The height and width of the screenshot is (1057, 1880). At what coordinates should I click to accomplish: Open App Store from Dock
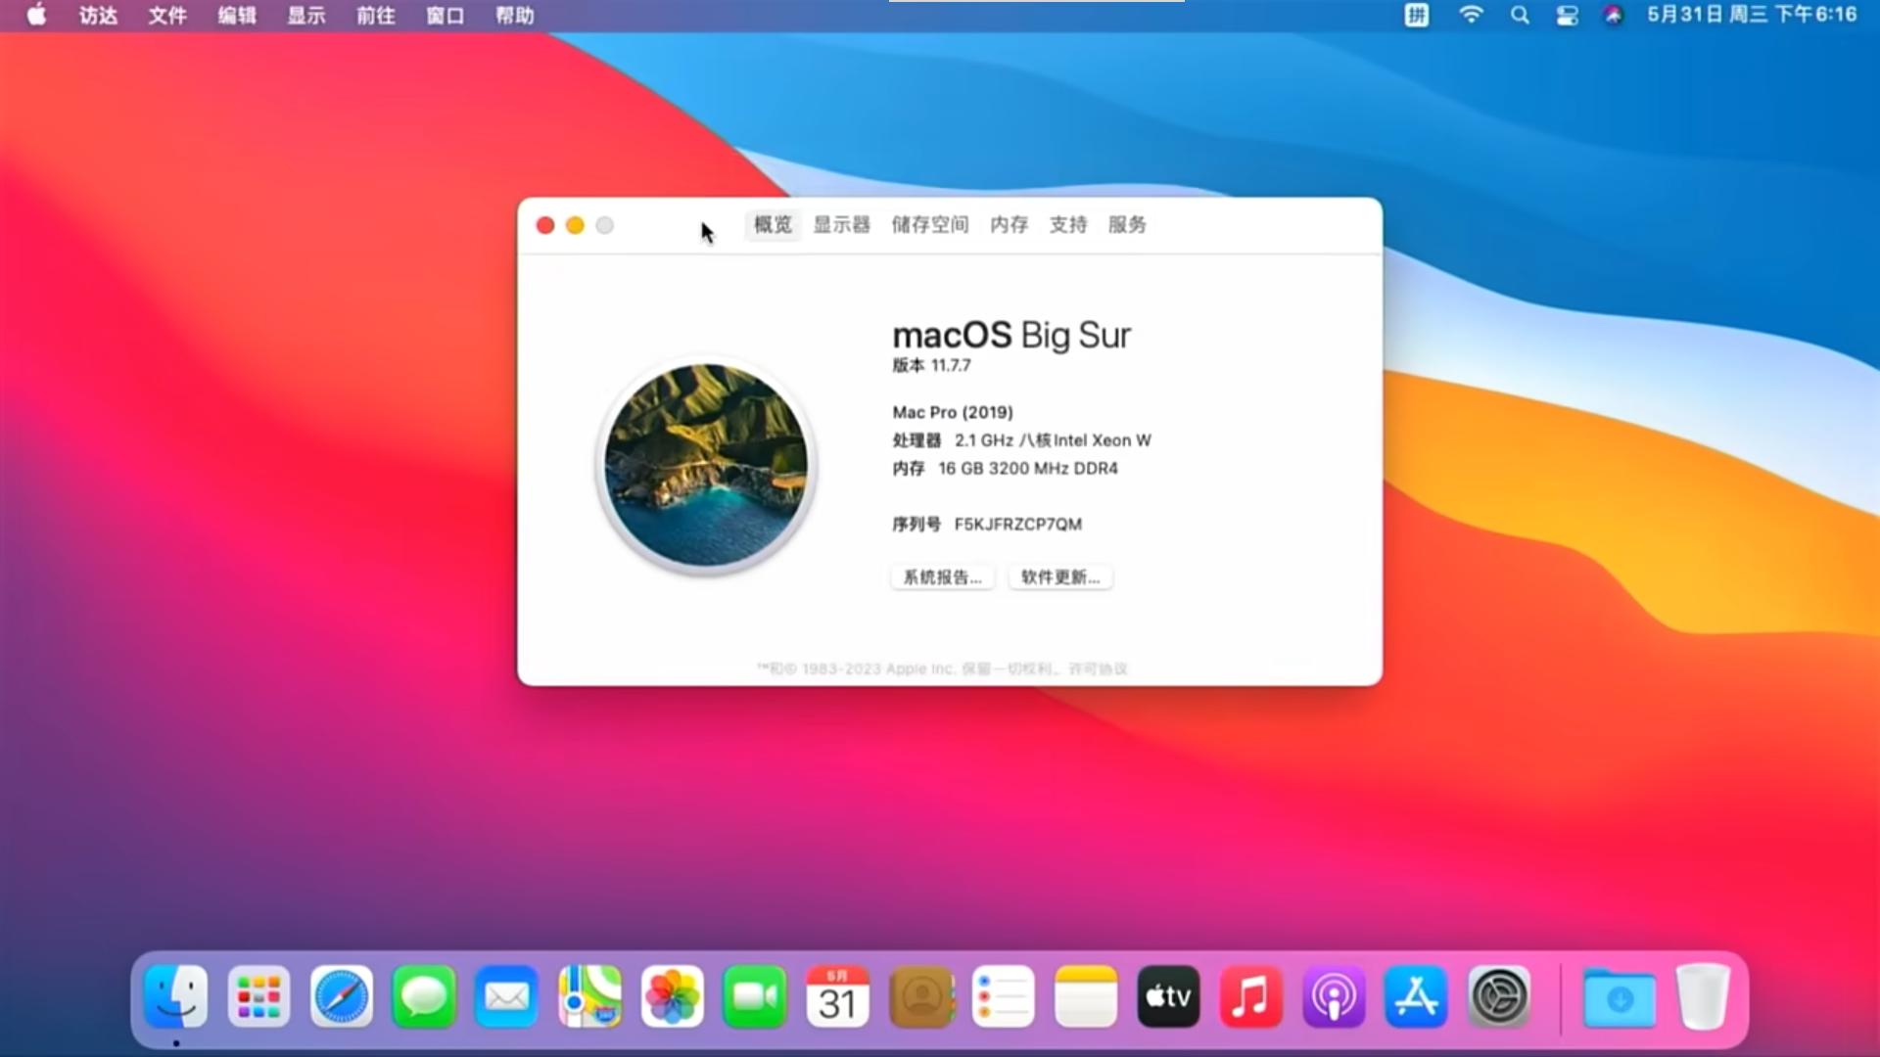[x=1416, y=997]
